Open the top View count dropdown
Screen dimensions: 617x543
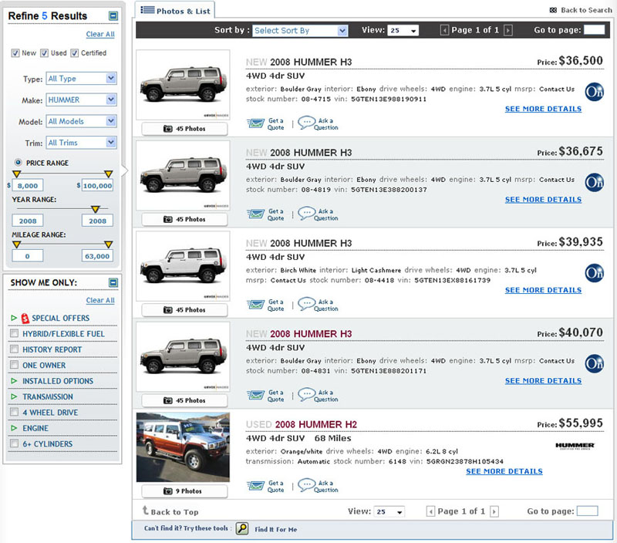(x=403, y=30)
